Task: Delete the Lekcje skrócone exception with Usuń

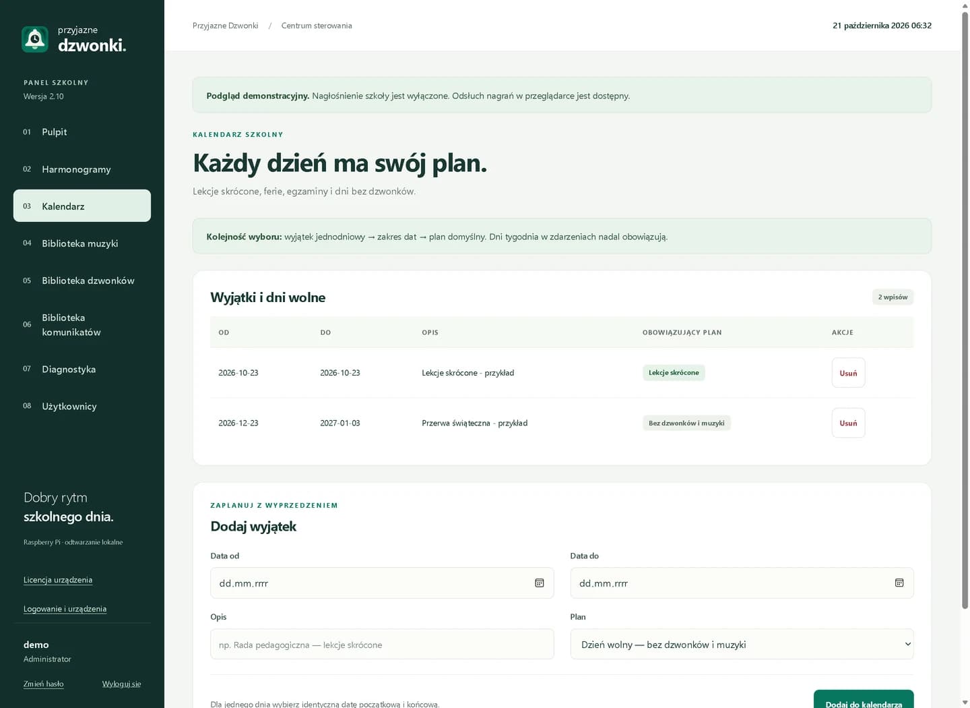Action: [848, 373]
